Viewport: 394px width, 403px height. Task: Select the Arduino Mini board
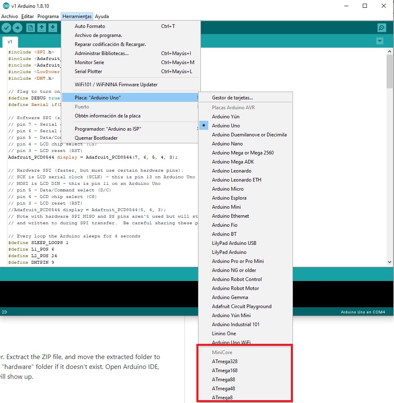(246, 207)
